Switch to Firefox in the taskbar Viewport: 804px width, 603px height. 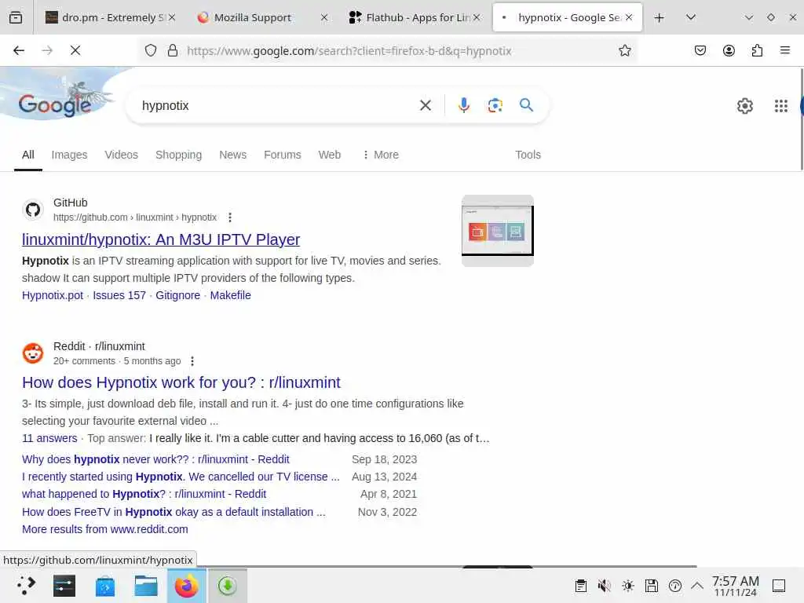[x=187, y=586]
